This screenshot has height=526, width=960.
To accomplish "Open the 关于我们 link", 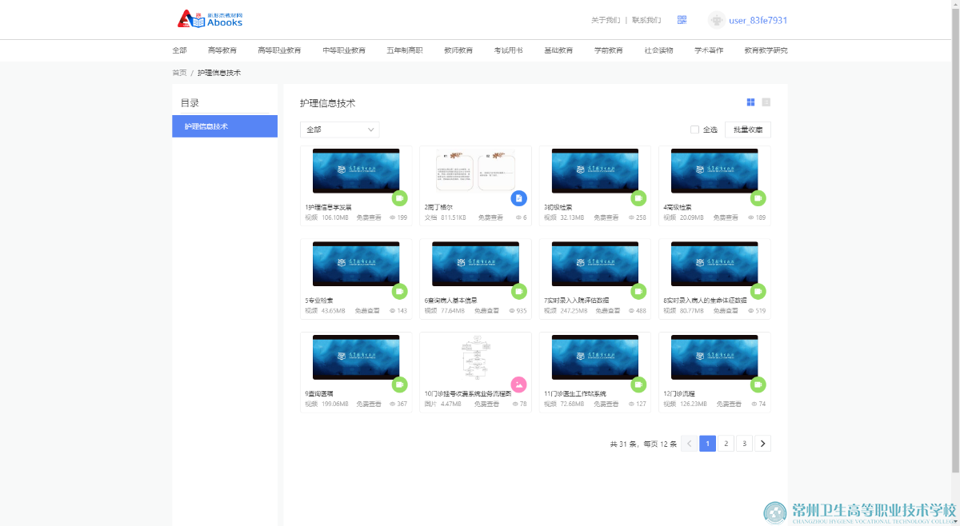I will [x=605, y=20].
